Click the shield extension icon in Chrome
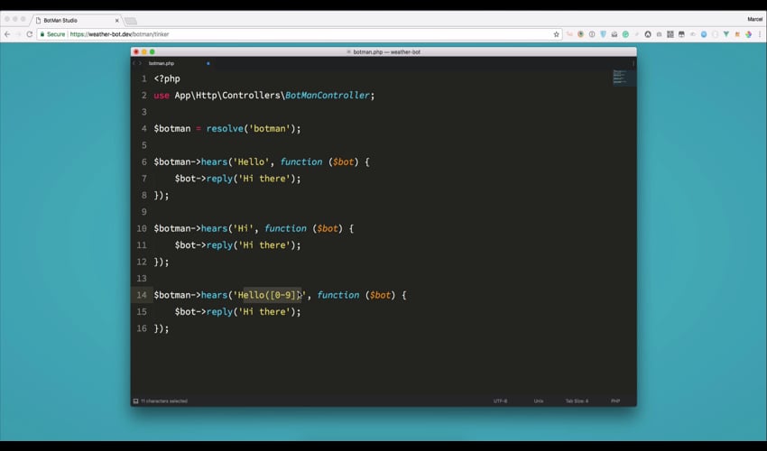 coord(603,34)
